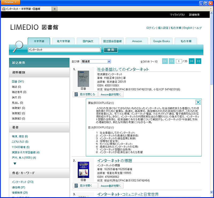This screenshot has height=198, width=214.
Task: Expand more authors with down arrow
Action: pyautogui.click(x=15, y=163)
